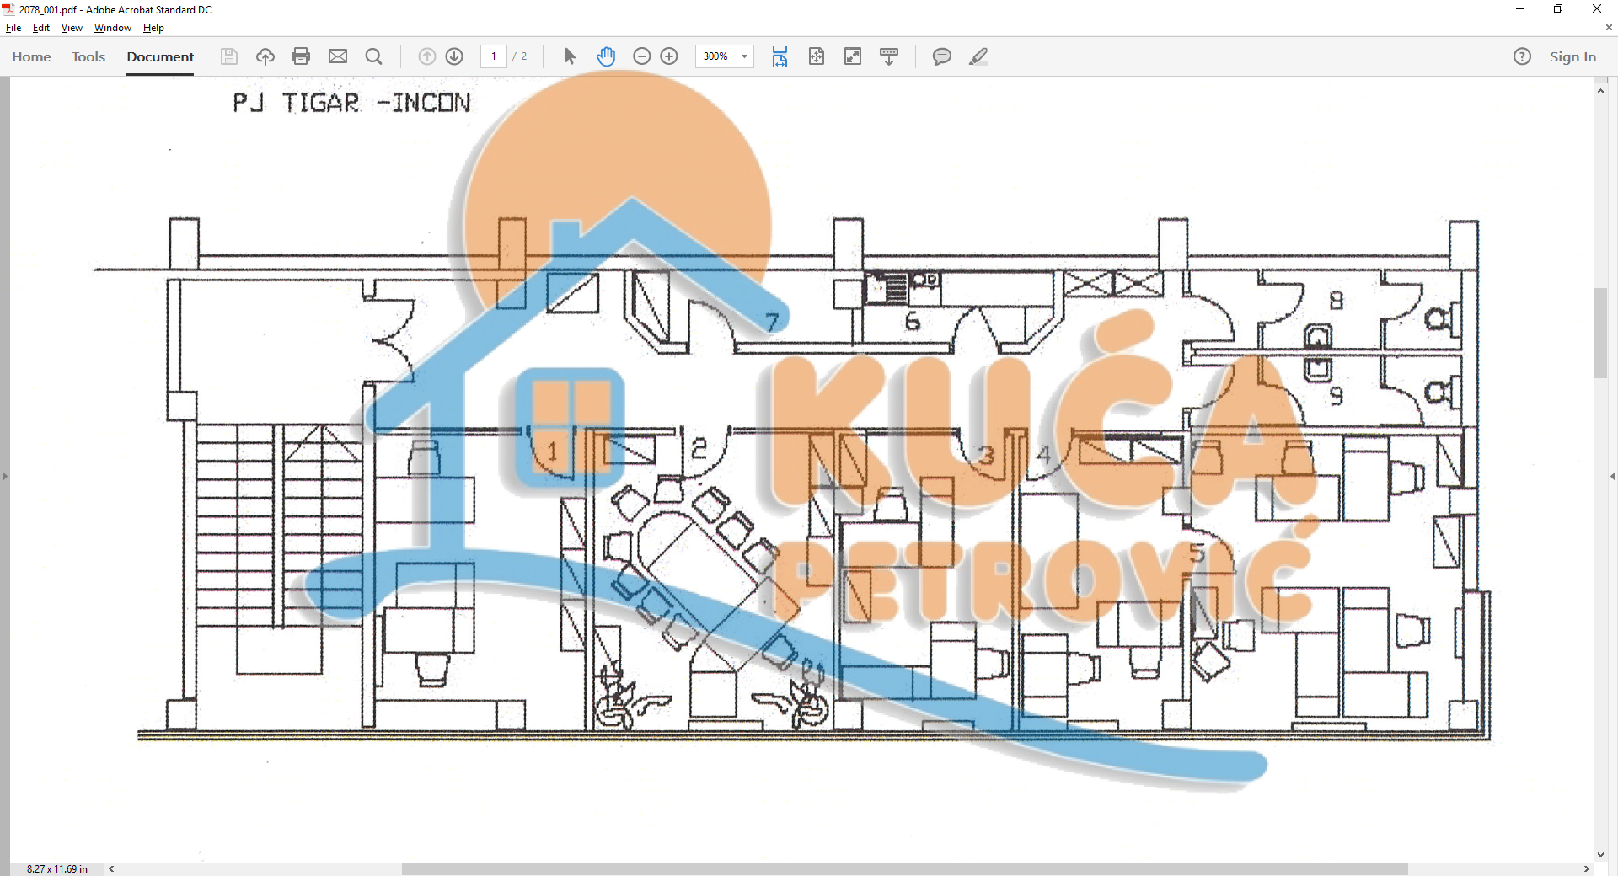
Task: Open the Window menu
Action: pyautogui.click(x=113, y=28)
